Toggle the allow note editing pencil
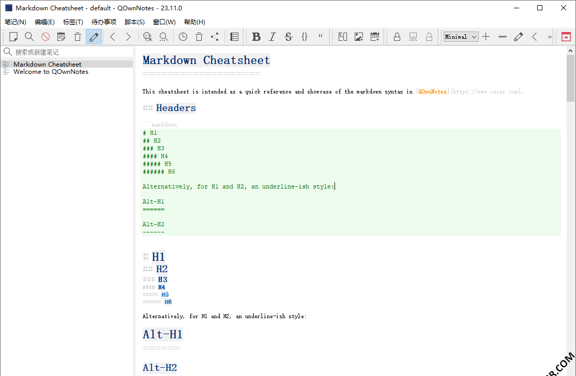 pos(94,37)
